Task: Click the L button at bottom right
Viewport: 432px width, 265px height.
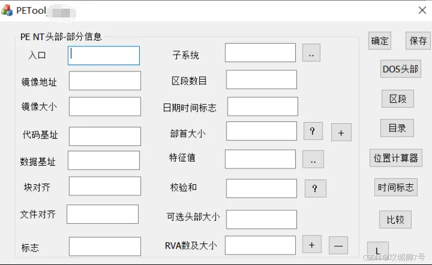Action: (378, 250)
